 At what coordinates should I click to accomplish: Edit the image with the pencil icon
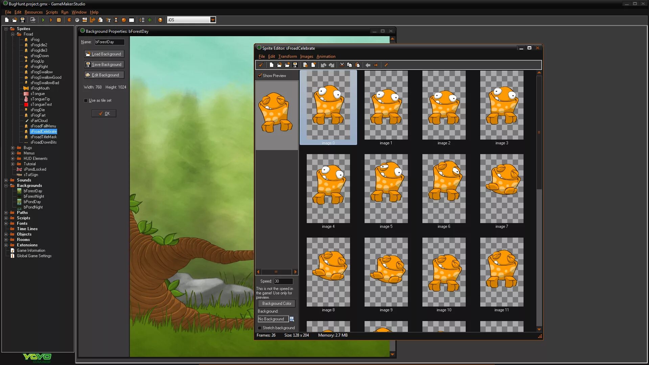[x=386, y=65]
